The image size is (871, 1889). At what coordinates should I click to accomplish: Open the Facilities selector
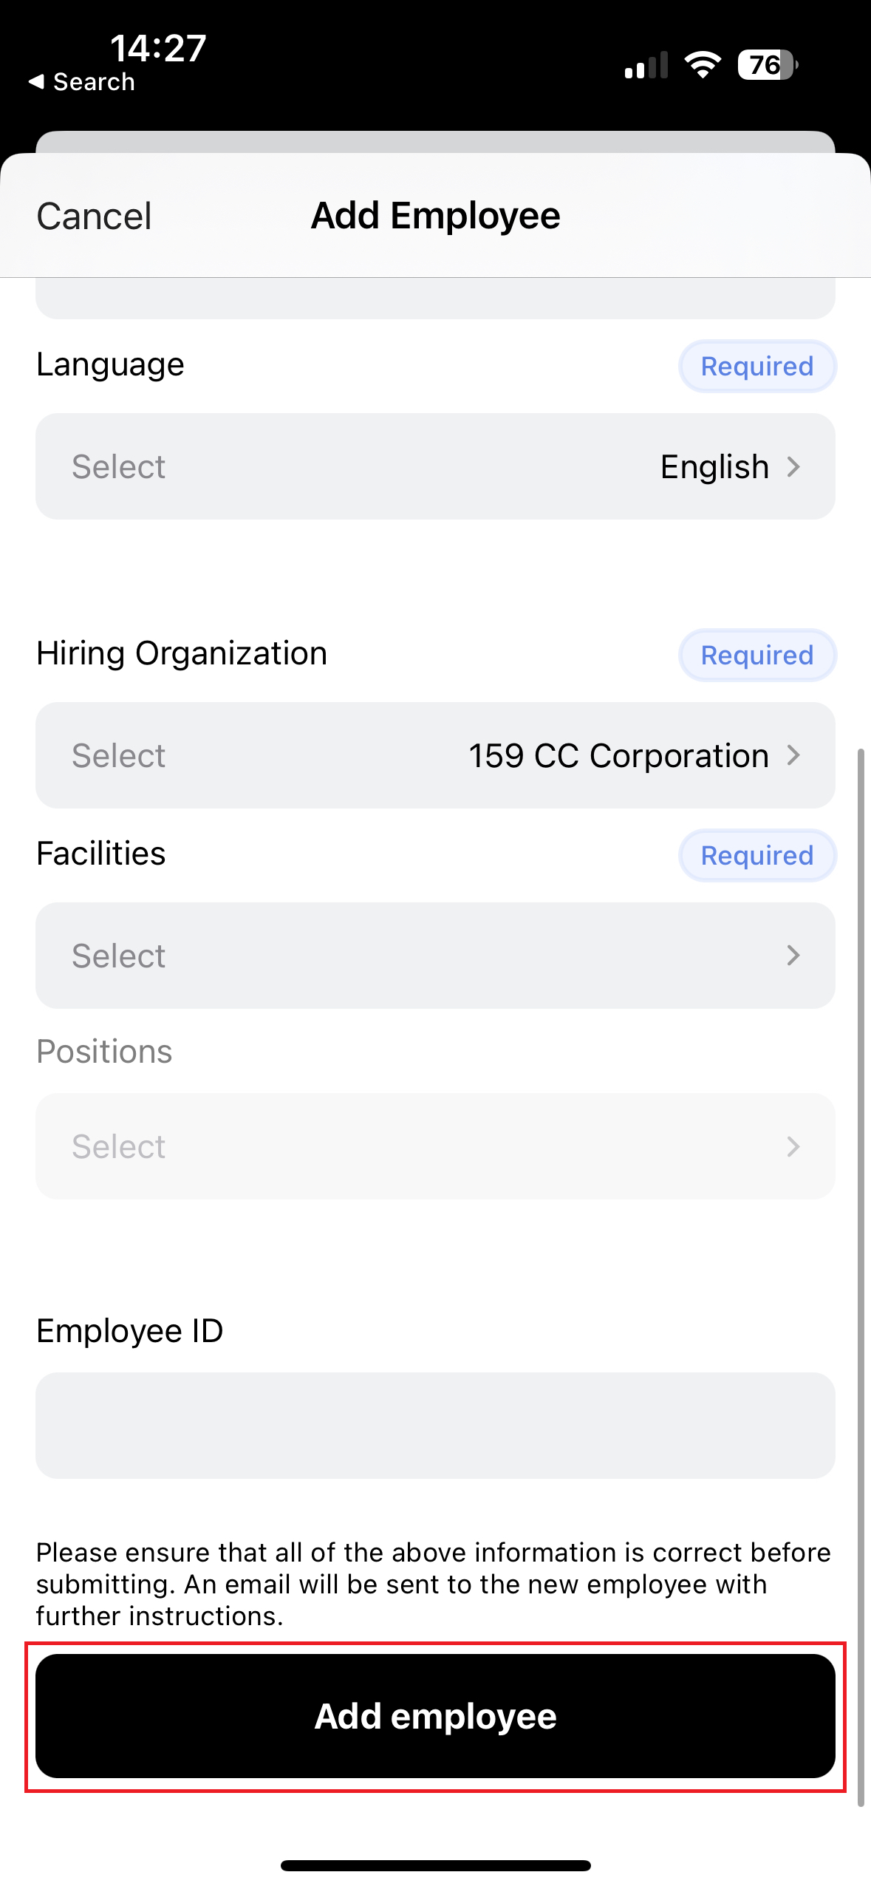click(435, 956)
